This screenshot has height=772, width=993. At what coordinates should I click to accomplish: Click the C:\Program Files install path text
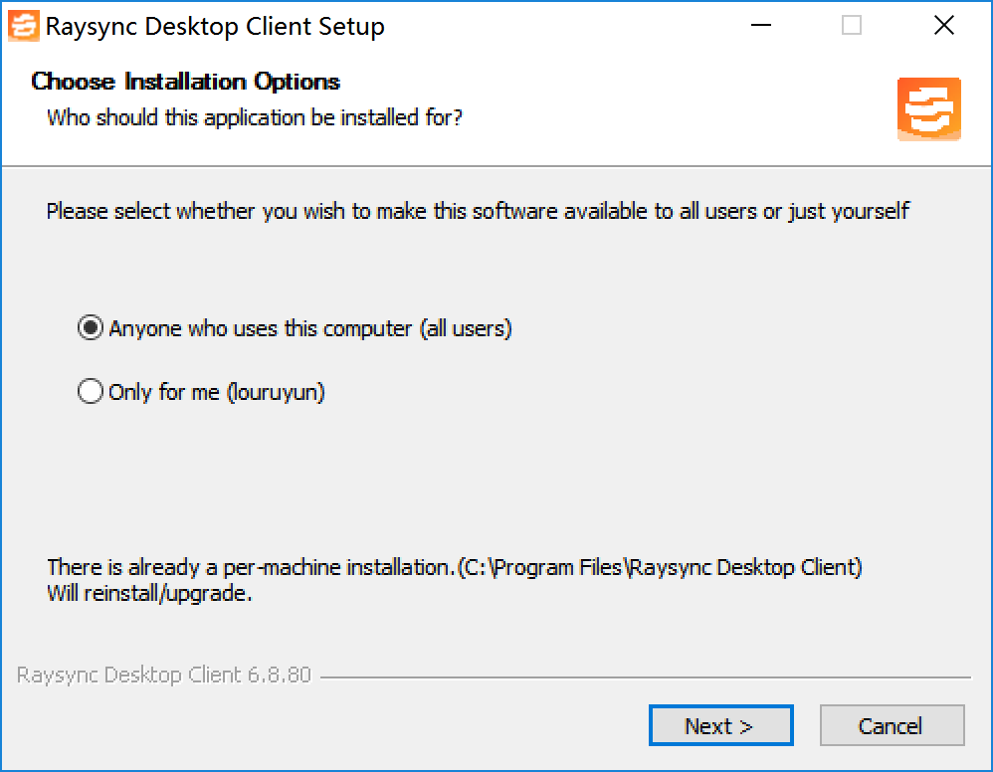click(660, 567)
